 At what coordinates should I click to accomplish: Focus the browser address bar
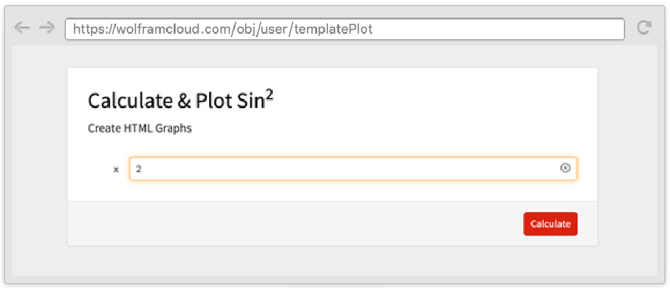(345, 29)
